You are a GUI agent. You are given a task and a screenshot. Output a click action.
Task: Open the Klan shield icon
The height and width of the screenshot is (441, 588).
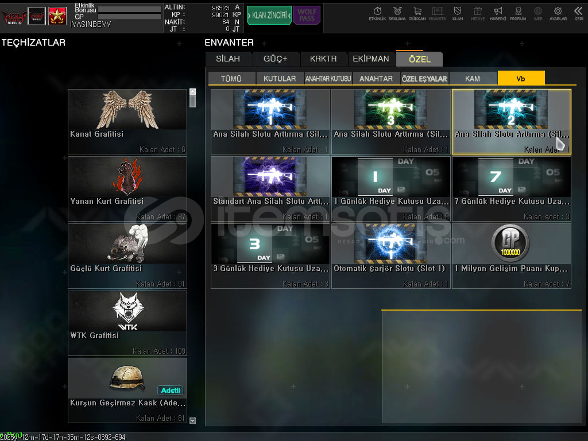(x=458, y=14)
